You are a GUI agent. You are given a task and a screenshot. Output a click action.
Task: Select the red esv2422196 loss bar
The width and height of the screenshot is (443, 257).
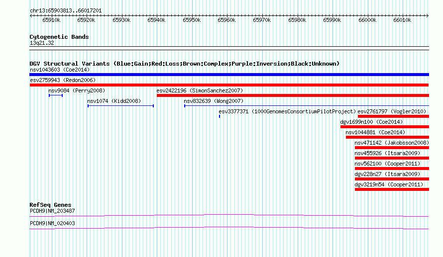point(293,95)
